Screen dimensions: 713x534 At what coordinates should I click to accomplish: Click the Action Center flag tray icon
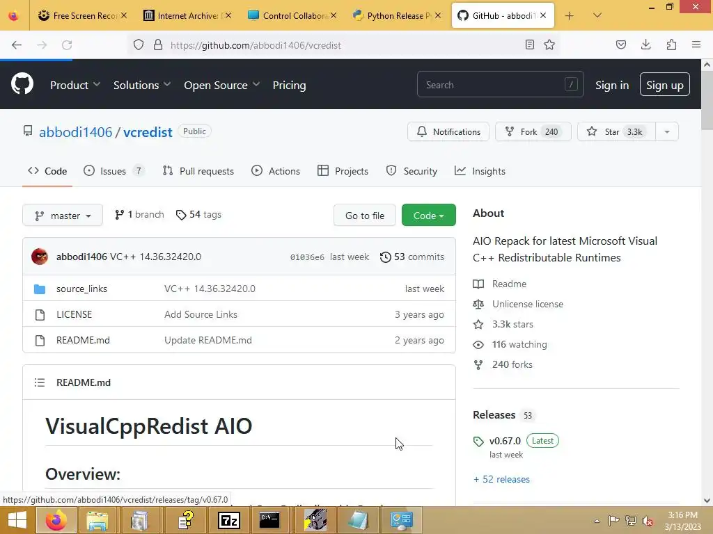click(613, 520)
